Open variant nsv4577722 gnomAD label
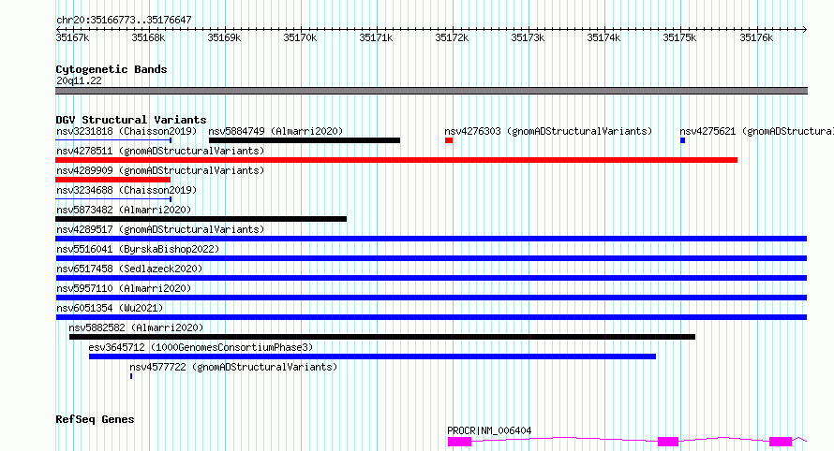This screenshot has height=451, width=834. [233, 367]
